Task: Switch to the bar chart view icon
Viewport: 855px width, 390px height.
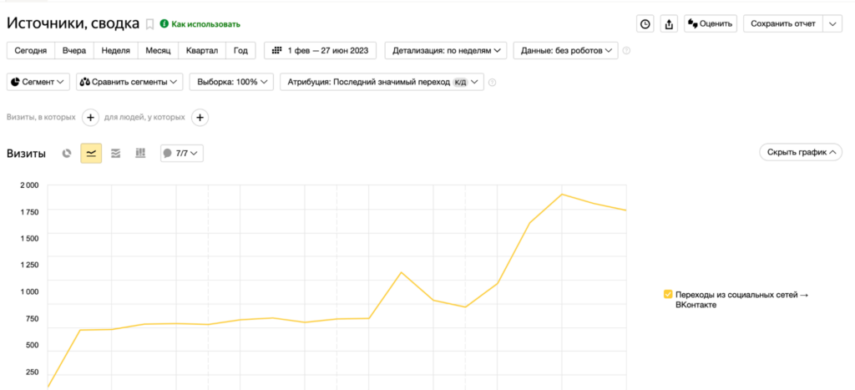Action: coord(140,153)
